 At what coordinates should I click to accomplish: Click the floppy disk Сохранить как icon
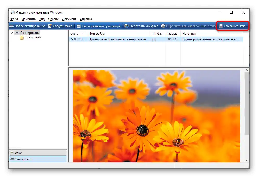[221, 26]
